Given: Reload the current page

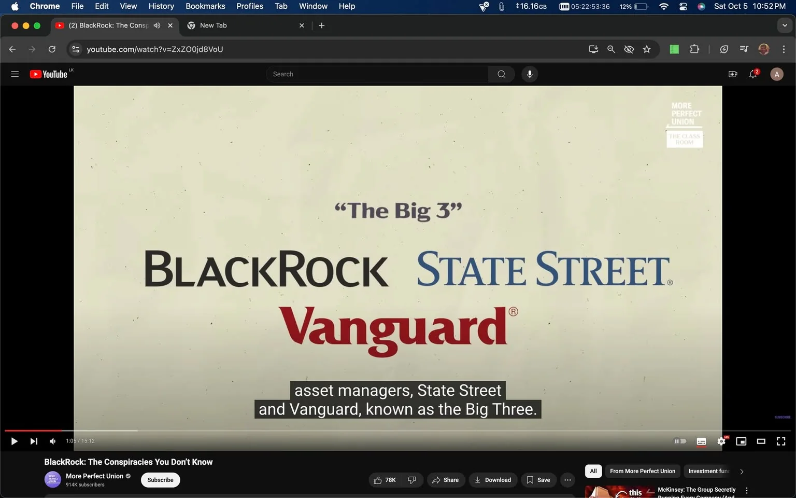Looking at the screenshot, I should click(52, 49).
